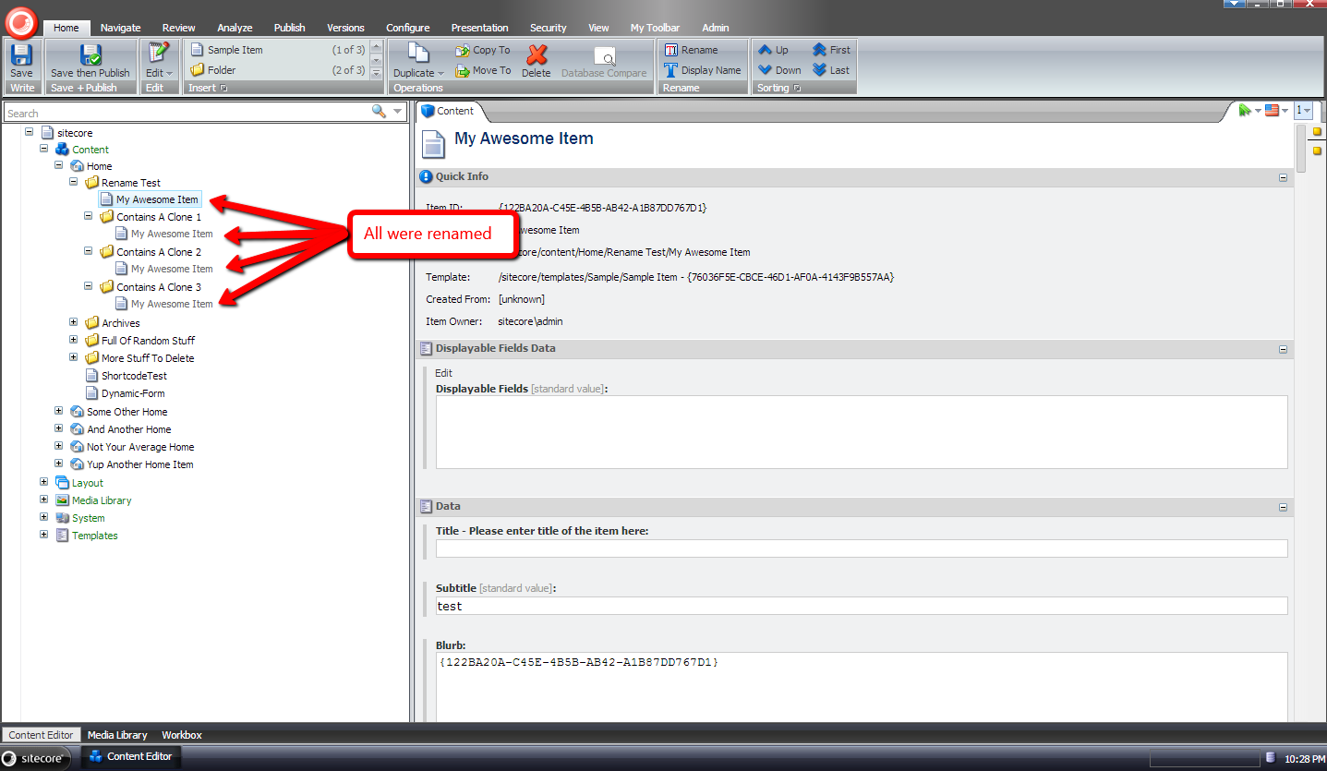Click the Subtitle input field
1327x771 pixels.
click(861, 606)
